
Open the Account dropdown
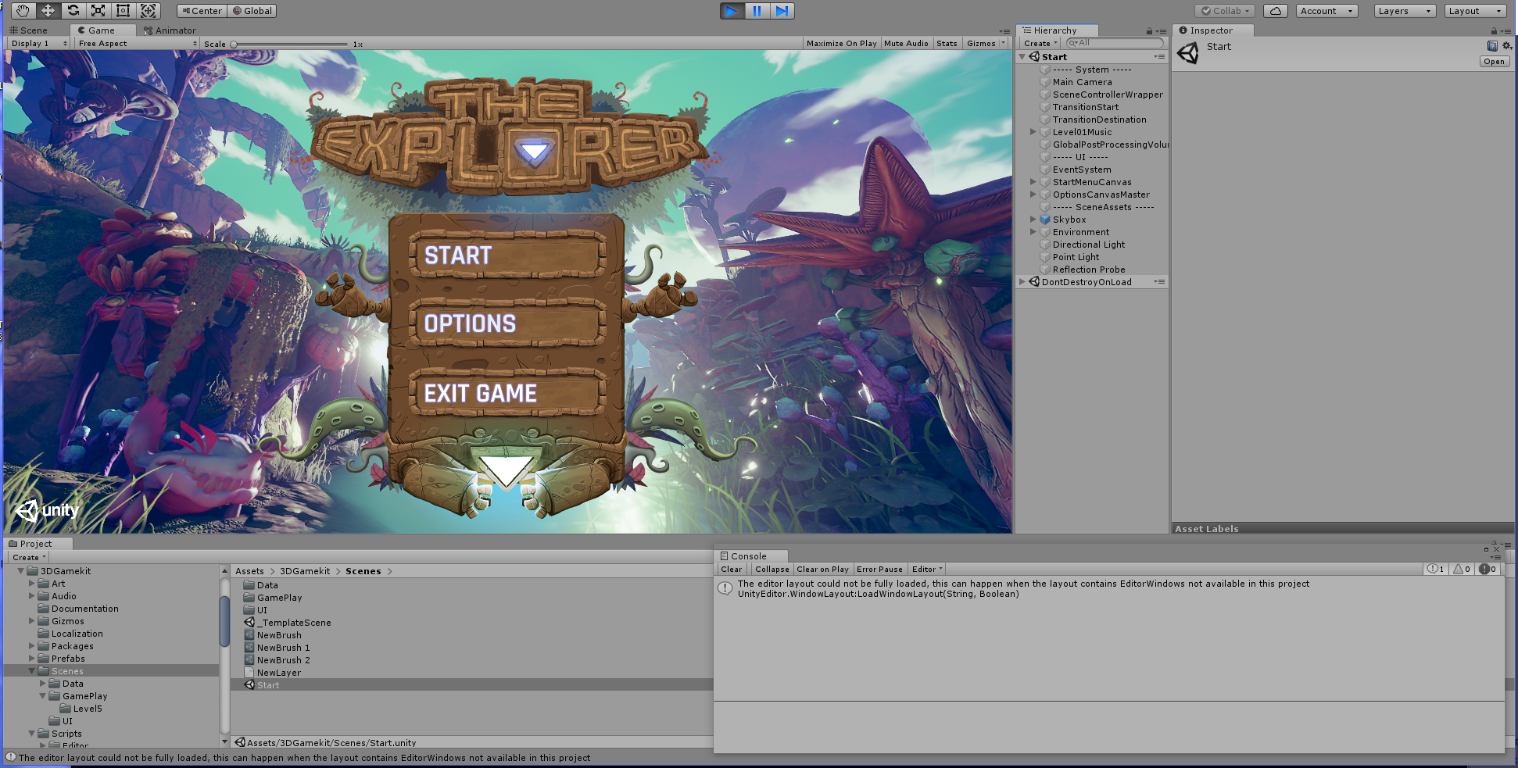pos(1327,11)
